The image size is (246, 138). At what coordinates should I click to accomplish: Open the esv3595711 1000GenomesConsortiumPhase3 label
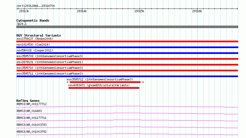point(50,74)
